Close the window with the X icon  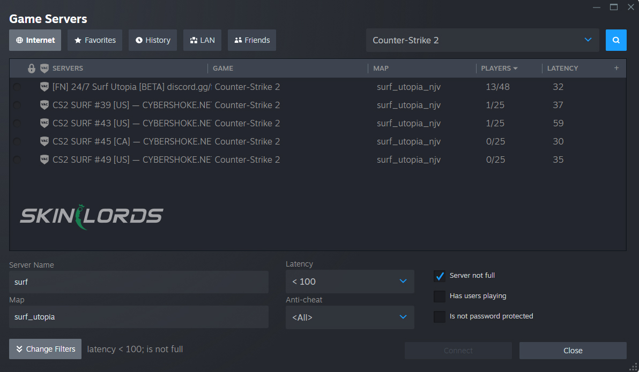click(631, 7)
